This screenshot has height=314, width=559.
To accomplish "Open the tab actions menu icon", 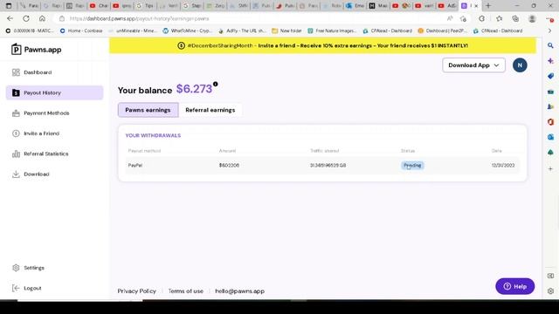I will coord(9,6).
